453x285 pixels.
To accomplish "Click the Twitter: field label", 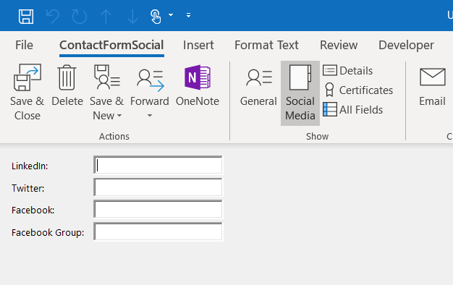I will [28, 188].
